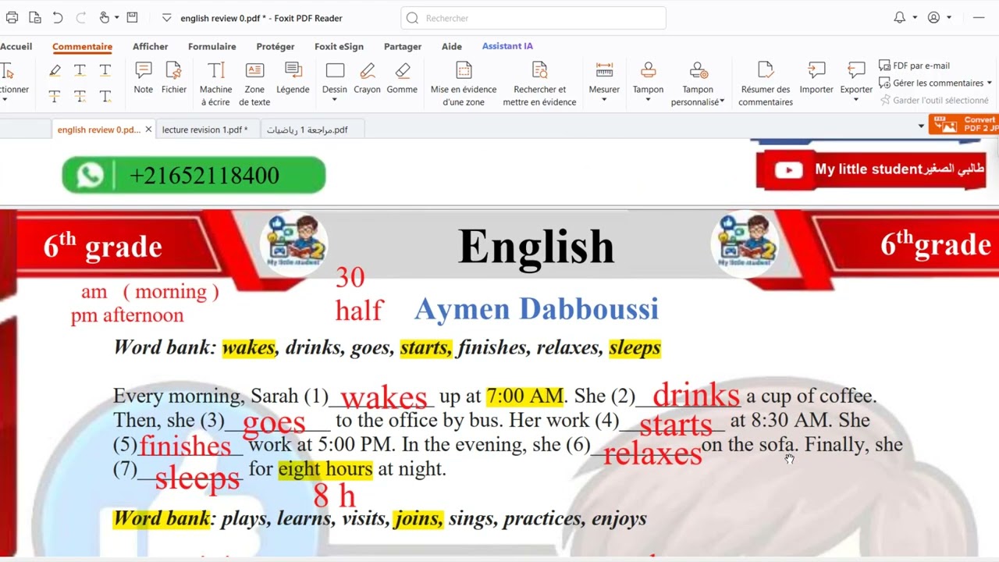
Task: Click the "Aymen Dabboussi" name text
Action: tap(536, 308)
